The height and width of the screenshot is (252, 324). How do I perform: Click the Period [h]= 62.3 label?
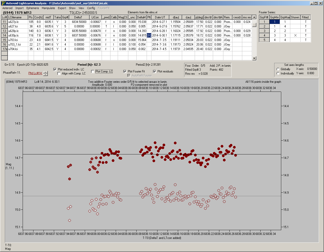coord(89,65)
